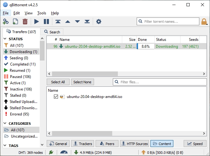Move torrent down in queue
The height and width of the screenshot is (156, 210).
77,22
